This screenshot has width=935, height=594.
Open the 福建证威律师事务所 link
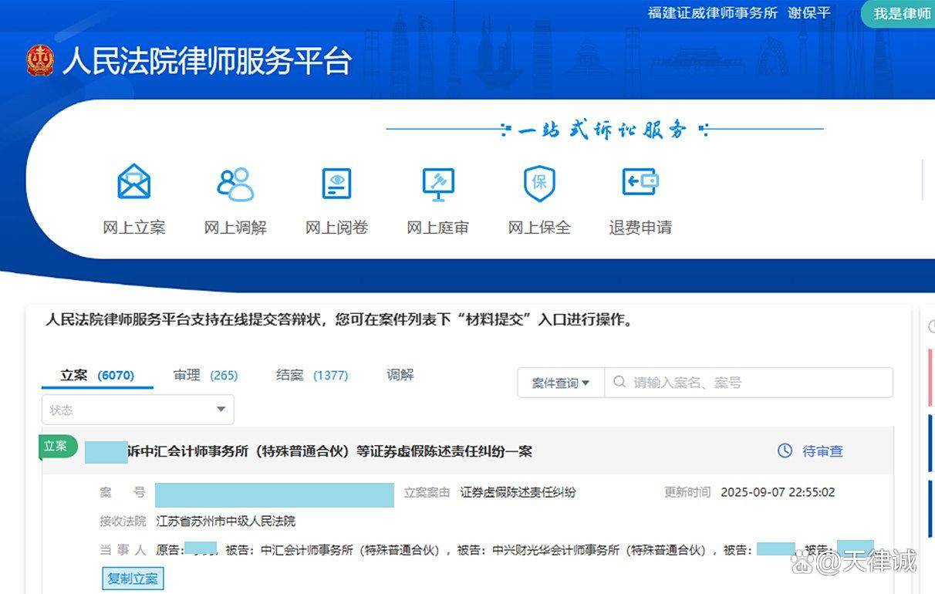click(x=712, y=13)
